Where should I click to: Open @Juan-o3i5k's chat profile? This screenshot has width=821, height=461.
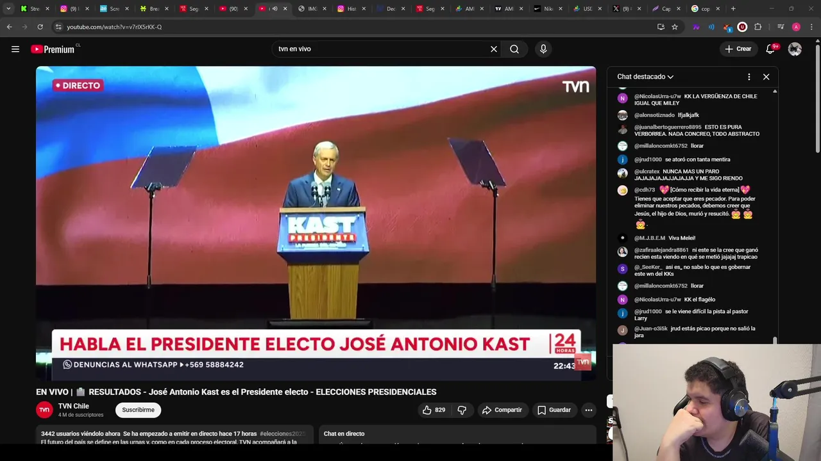651,328
